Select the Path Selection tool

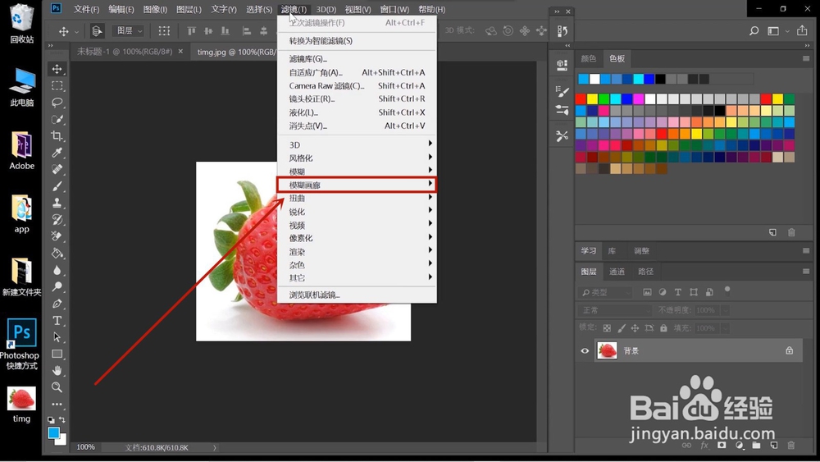tap(57, 337)
